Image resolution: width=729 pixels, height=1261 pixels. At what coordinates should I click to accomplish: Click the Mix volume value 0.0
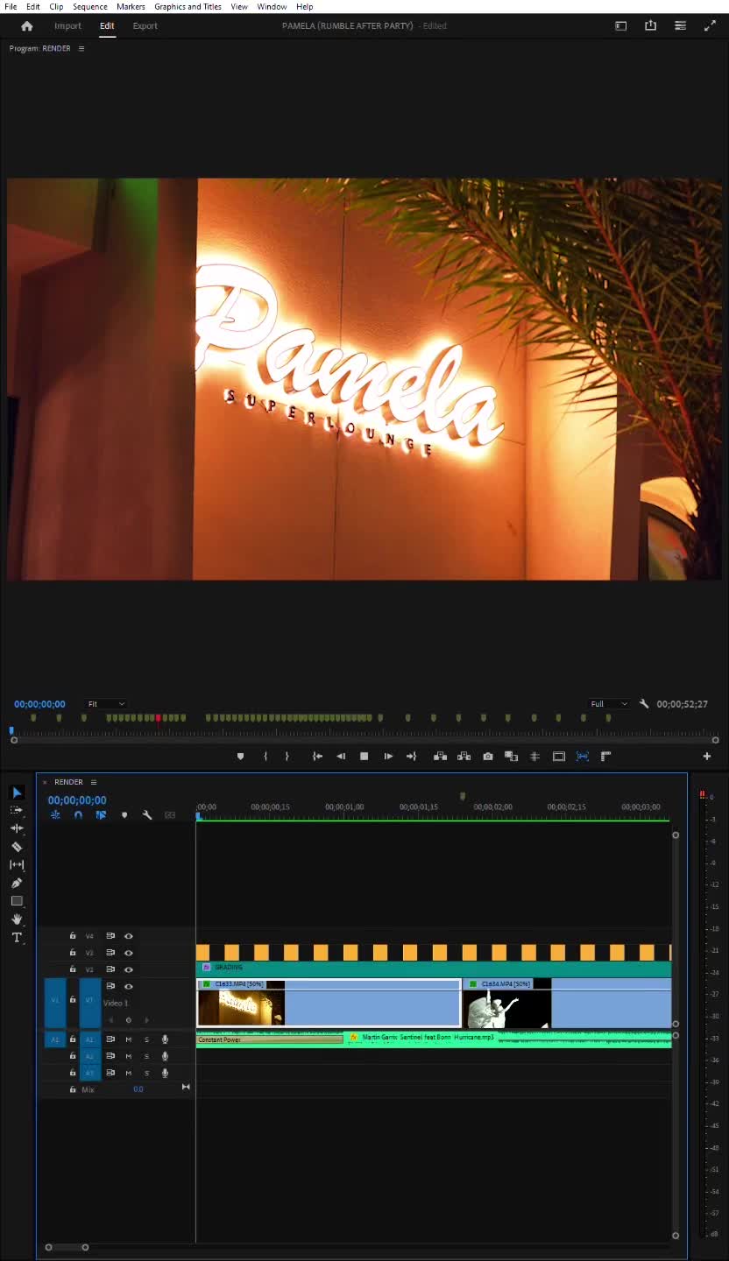[x=138, y=1089]
